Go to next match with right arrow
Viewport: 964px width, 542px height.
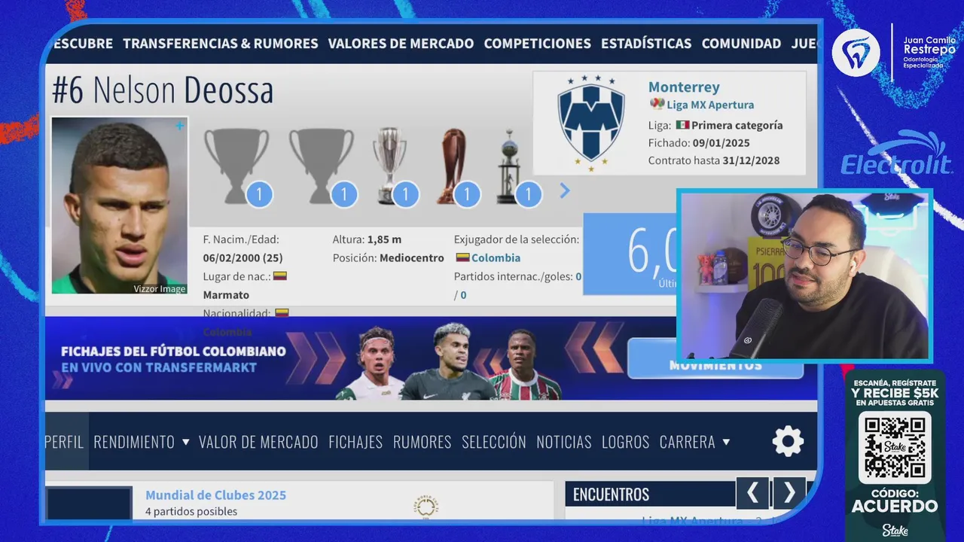789,493
